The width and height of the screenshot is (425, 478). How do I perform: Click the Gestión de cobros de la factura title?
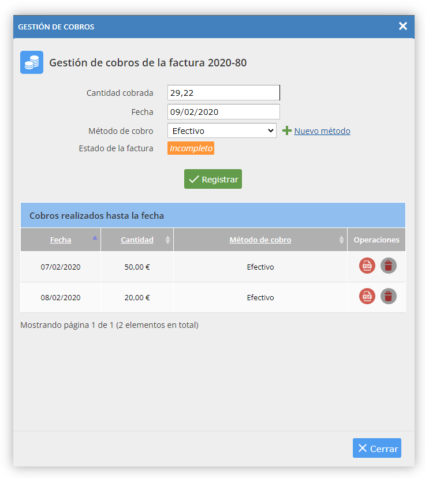tap(148, 62)
